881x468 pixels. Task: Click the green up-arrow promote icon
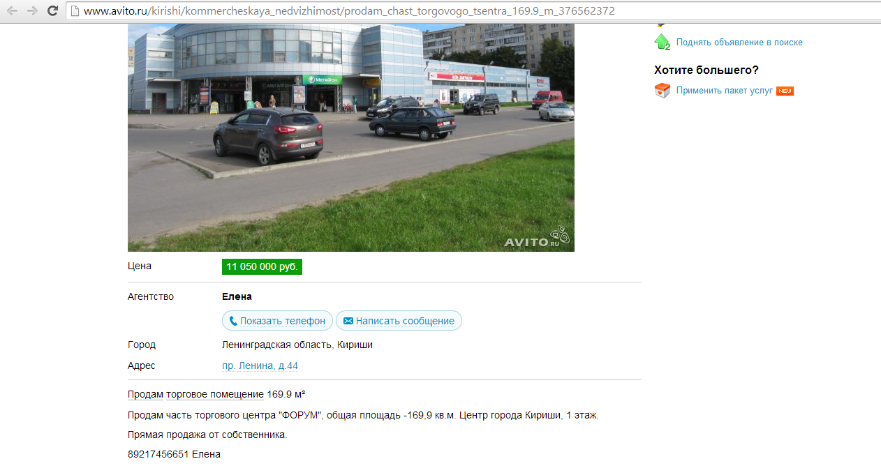click(662, 42)
